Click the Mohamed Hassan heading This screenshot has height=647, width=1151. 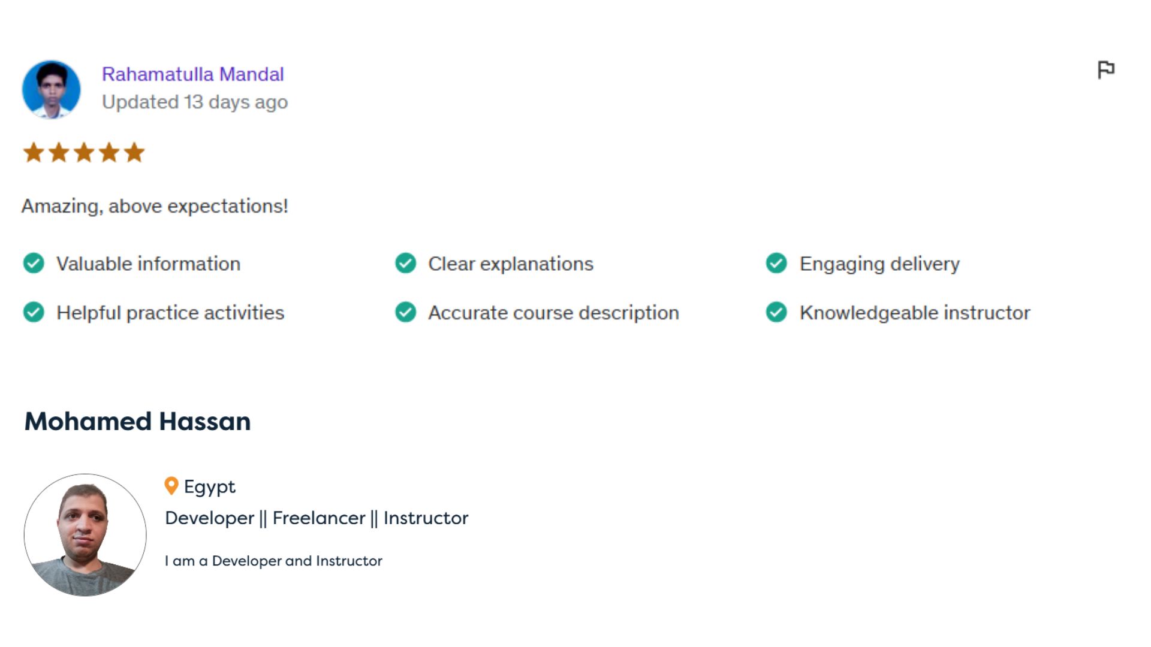[x=137, y=421]
